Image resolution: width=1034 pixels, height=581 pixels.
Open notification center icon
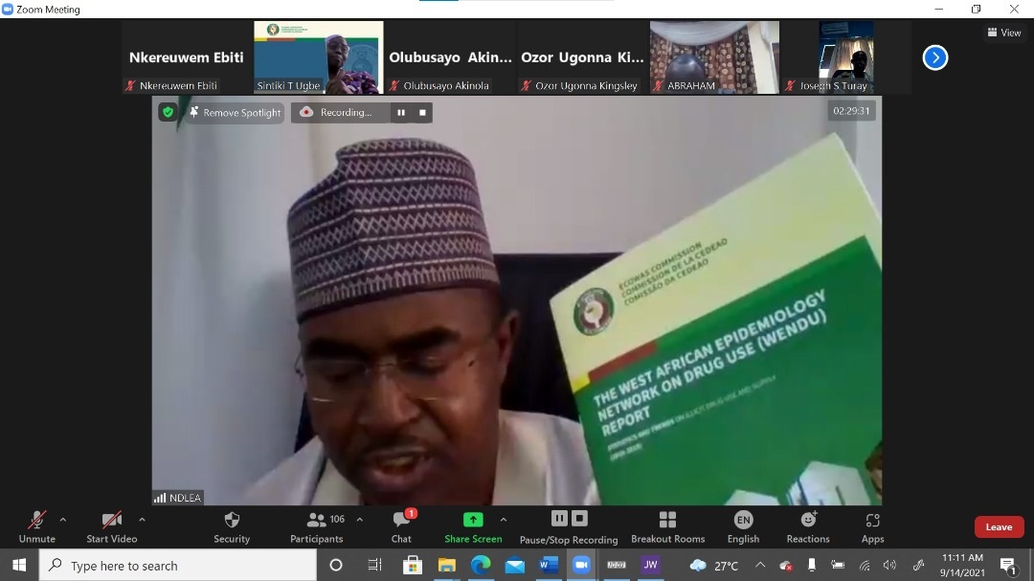click(1007, 565)
